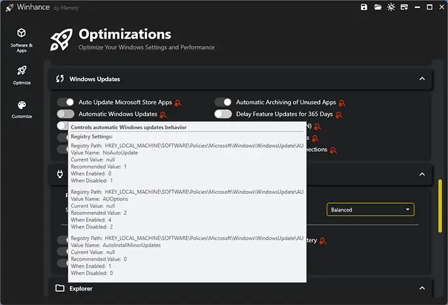Click the save configuration icon in title bar
The height and width of the screenshot is (305, 448).
tap(364, 7)
